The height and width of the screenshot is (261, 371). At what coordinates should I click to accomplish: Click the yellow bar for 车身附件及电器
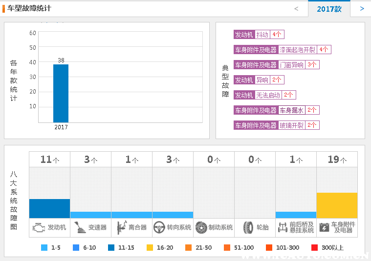click(337, 205)
